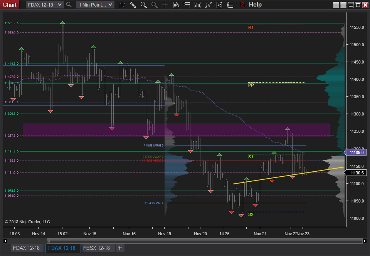Click the Nov 21 date label
This screenshot has width=370, height=256.
[260, 234]
